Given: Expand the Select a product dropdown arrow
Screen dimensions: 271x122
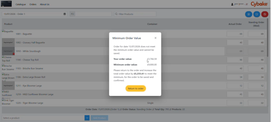Looking at the screenshot, I should tap(87, 118).
